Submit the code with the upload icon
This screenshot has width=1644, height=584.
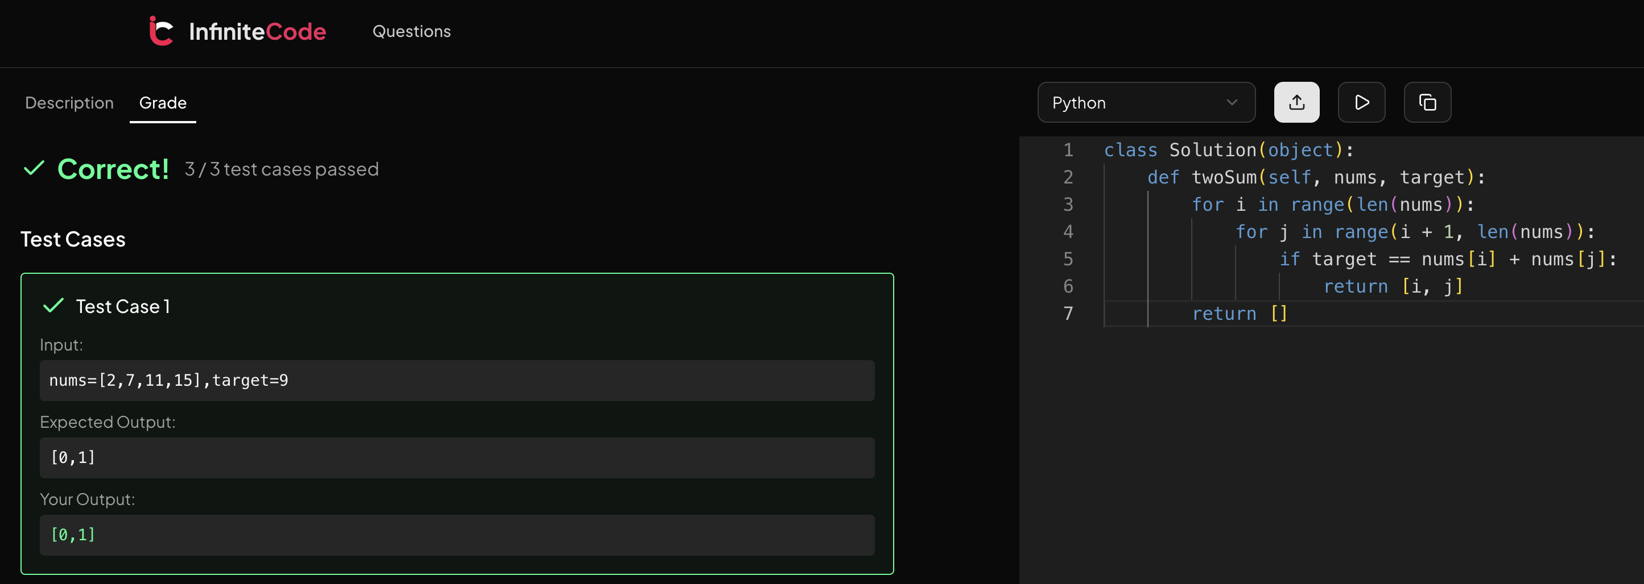point(1296,103)
